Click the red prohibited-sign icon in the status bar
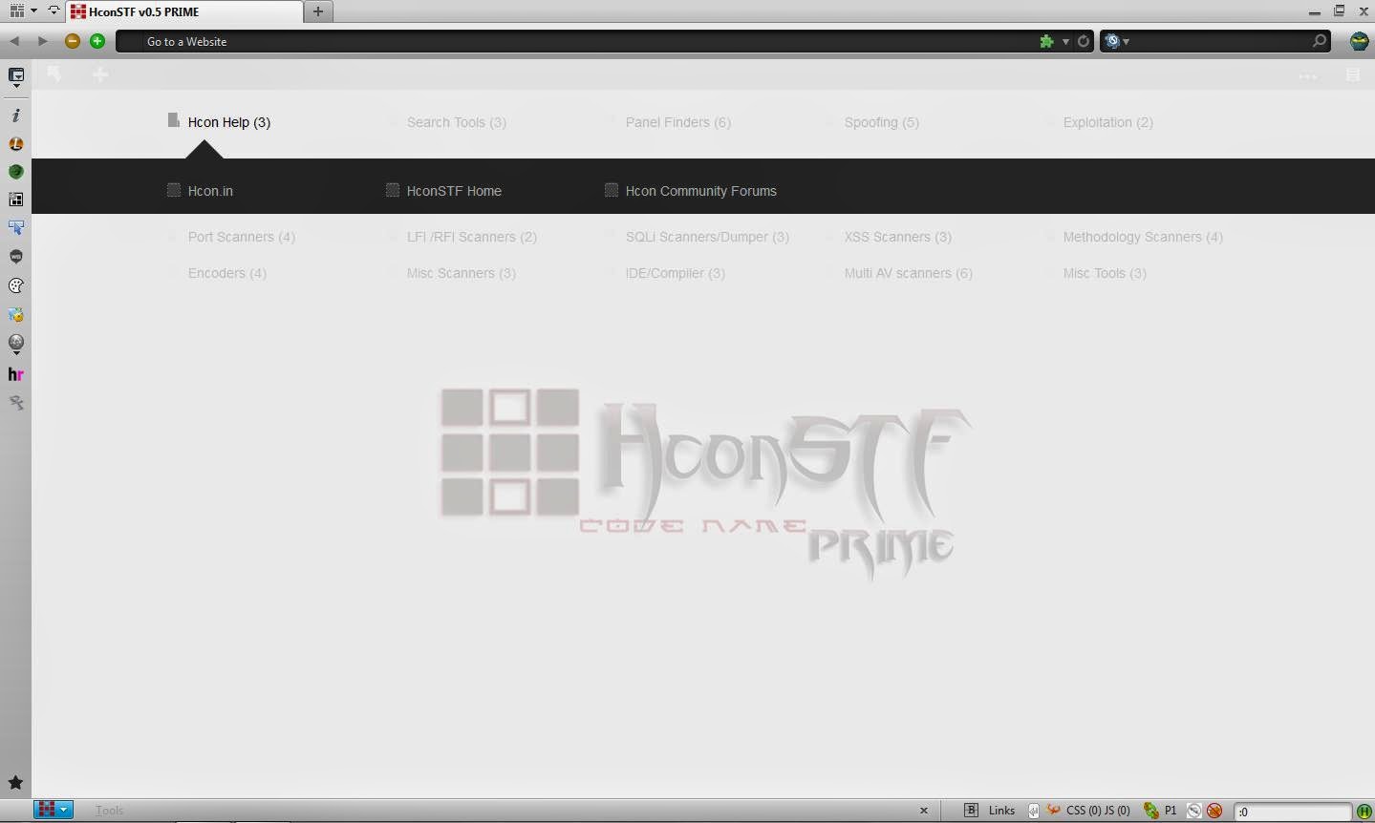This screenshot has width=1375, height=823. (1214, 811)
